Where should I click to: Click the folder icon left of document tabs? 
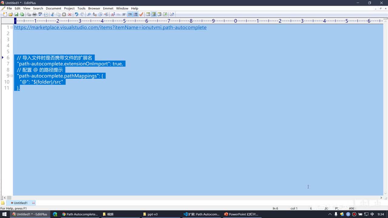point(3,203)
